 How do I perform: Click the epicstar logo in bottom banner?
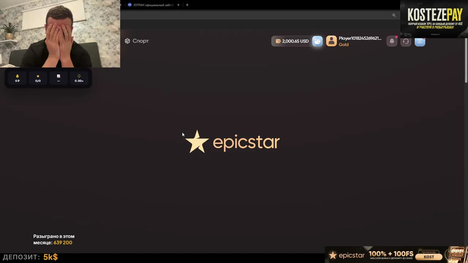click(x=347, y=255)
